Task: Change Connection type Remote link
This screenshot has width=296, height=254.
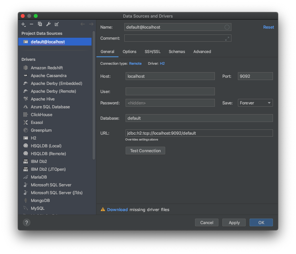Action: [x=135, y=63]
